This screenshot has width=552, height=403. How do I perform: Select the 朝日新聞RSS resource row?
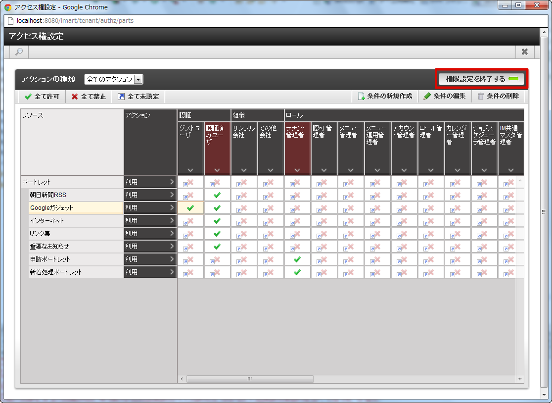(x=76, y=195)
